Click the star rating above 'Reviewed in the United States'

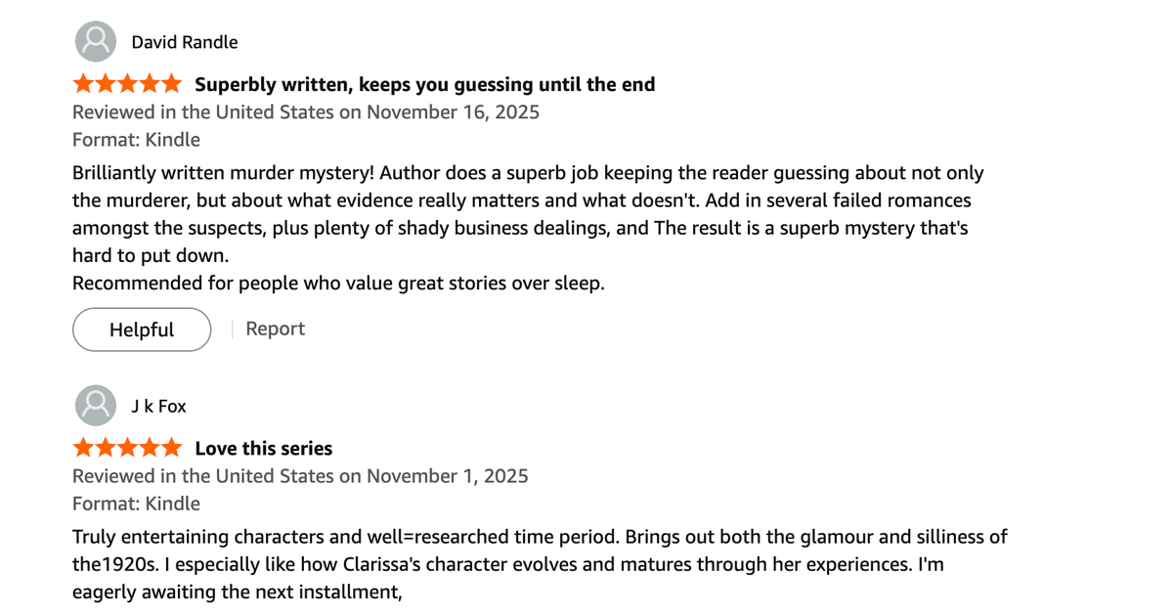point(126,83)
